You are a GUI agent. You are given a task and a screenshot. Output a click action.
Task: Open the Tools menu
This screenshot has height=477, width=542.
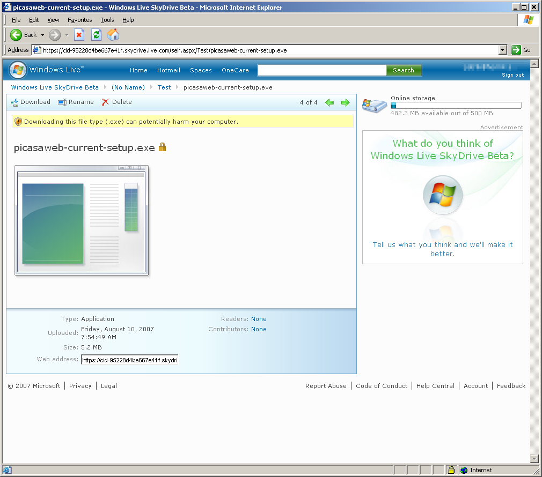click(x=107, y=20)
